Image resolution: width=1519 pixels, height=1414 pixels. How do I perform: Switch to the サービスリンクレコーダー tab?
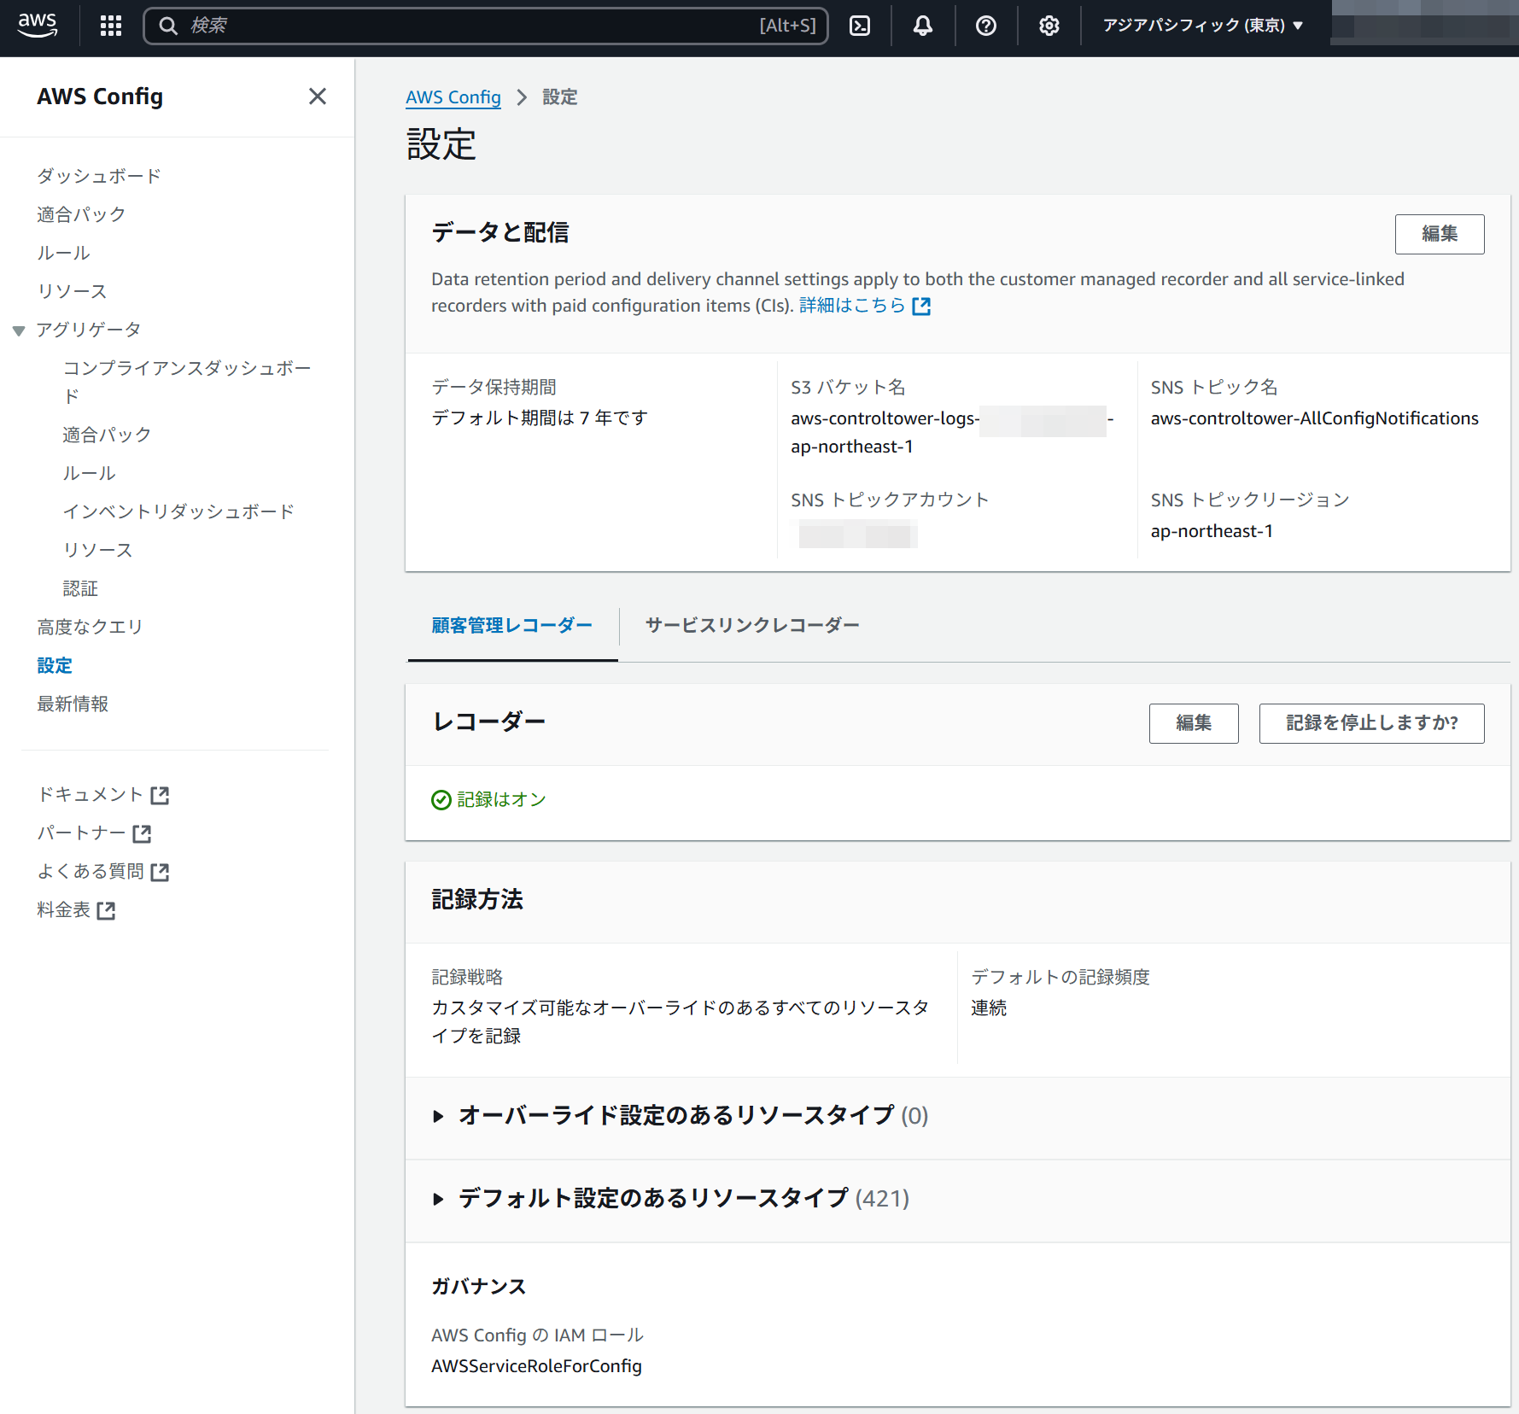pyautogui.click(x=752, y=625)
